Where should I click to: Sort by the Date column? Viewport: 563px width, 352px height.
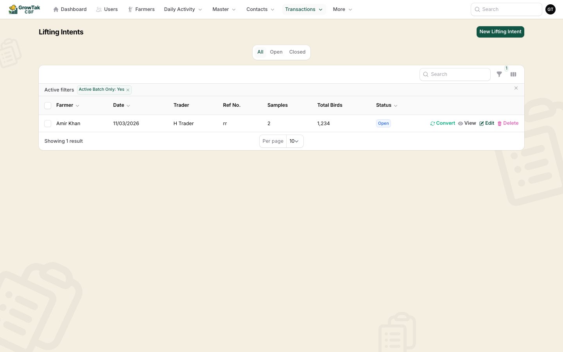click(x=122, y=105)
